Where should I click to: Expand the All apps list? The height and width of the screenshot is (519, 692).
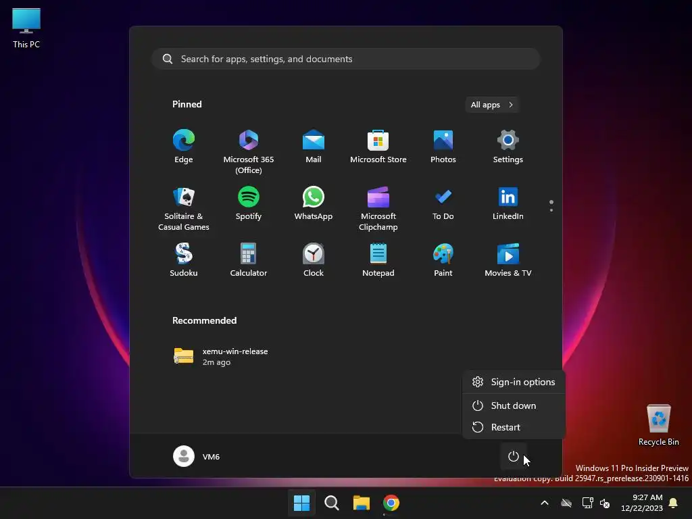[492, 105]
